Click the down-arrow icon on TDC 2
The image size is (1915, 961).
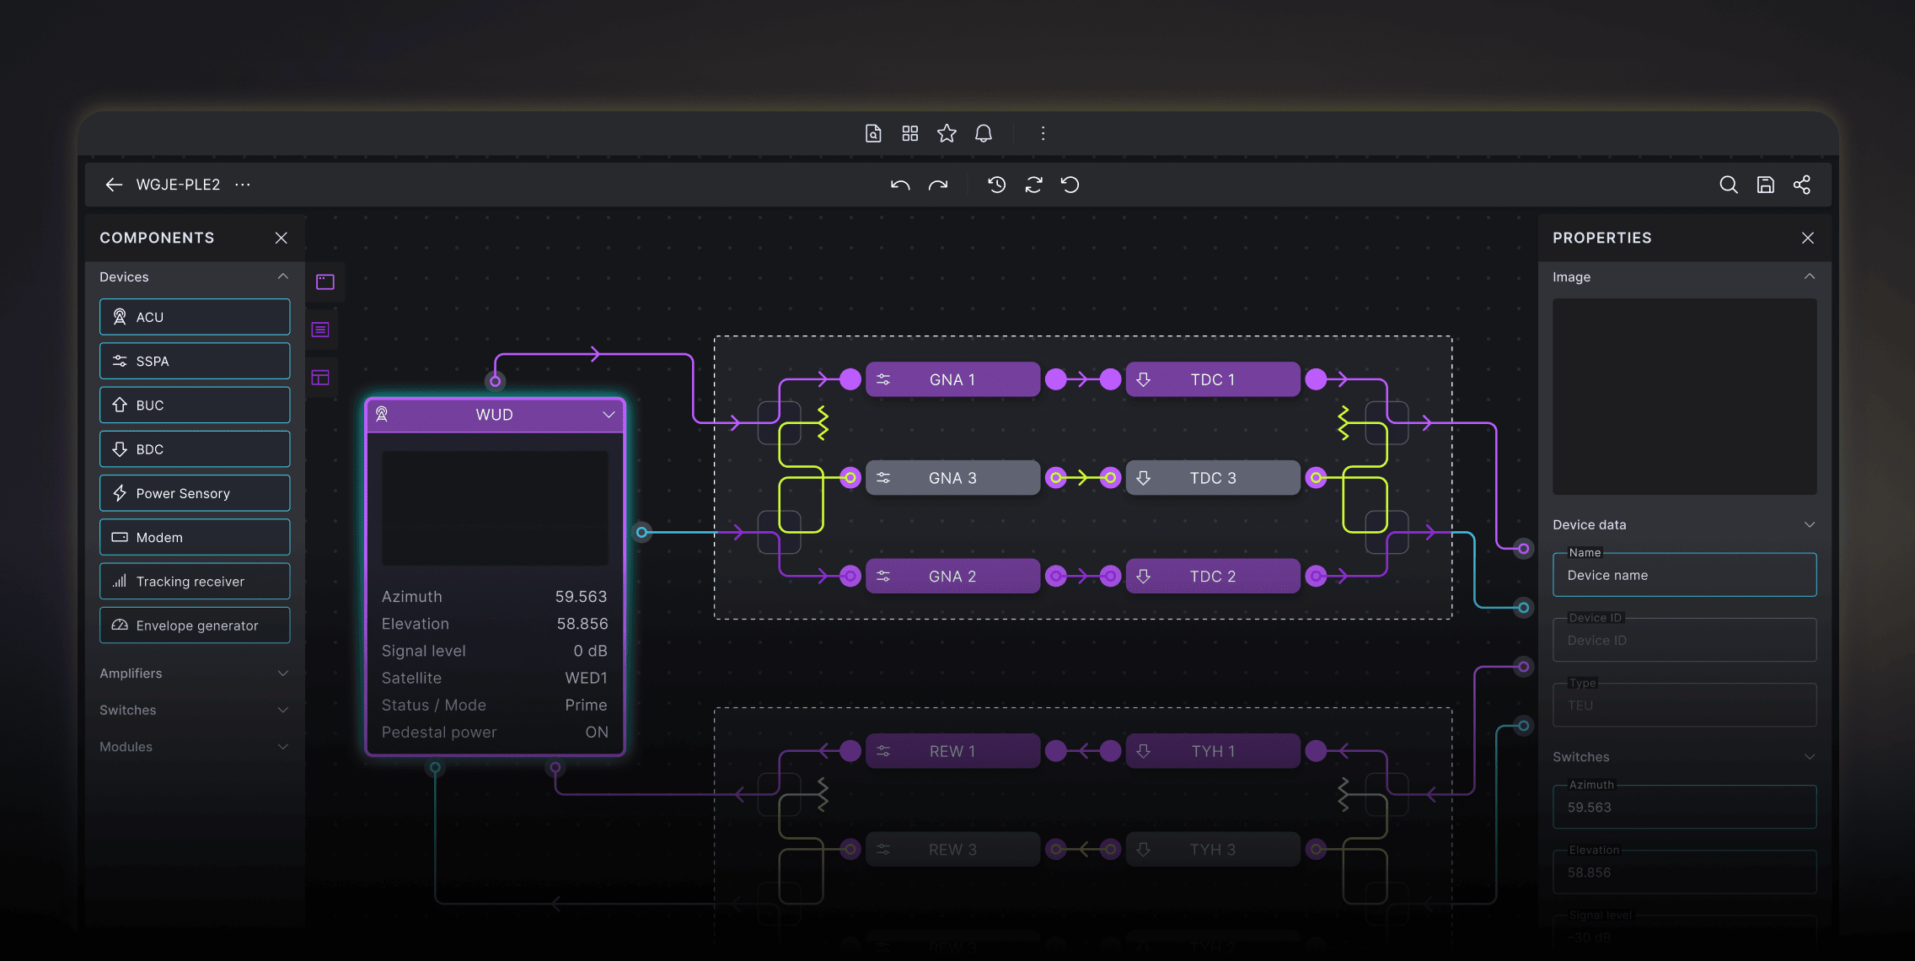[x=1144, y=577]
